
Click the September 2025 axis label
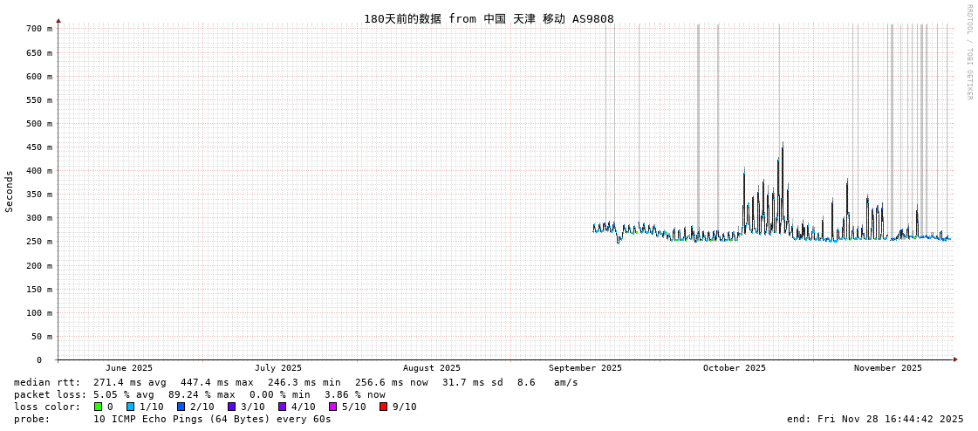point(585,368)
